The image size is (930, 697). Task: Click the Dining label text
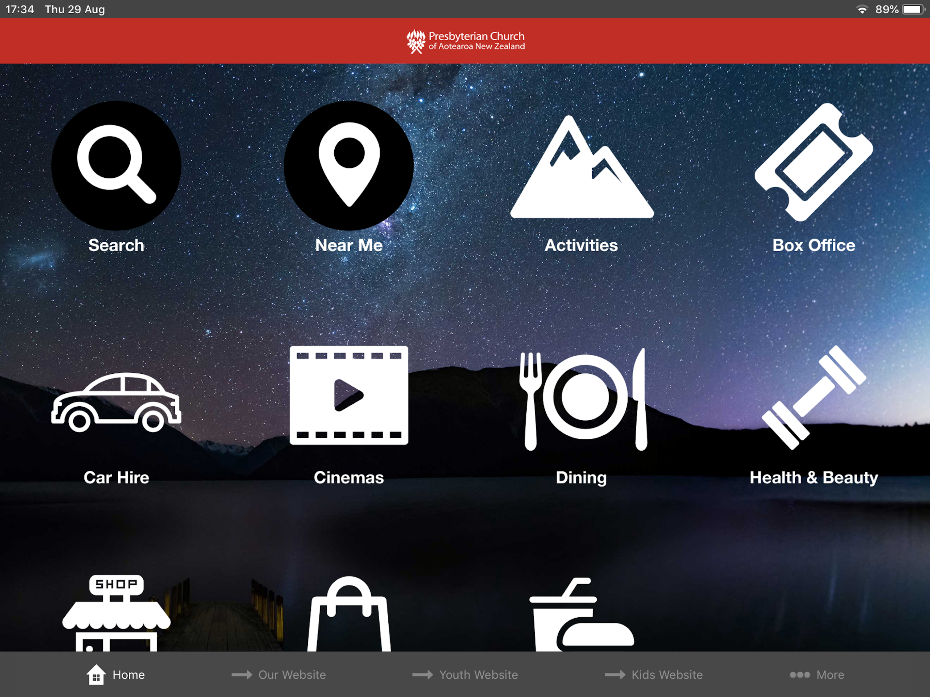coord(581,477)
